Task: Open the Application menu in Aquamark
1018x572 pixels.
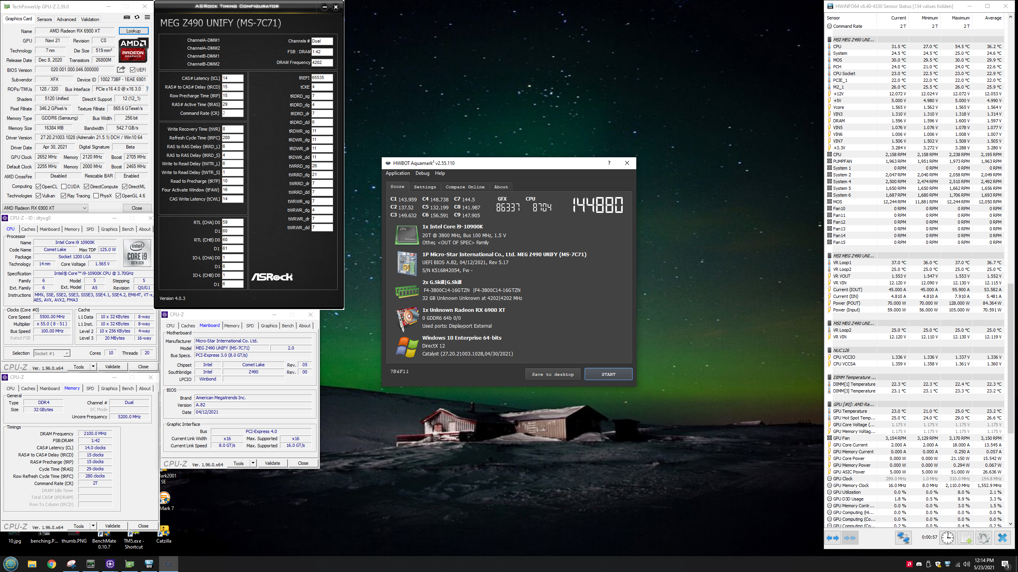Action: [x=398, y=173]
